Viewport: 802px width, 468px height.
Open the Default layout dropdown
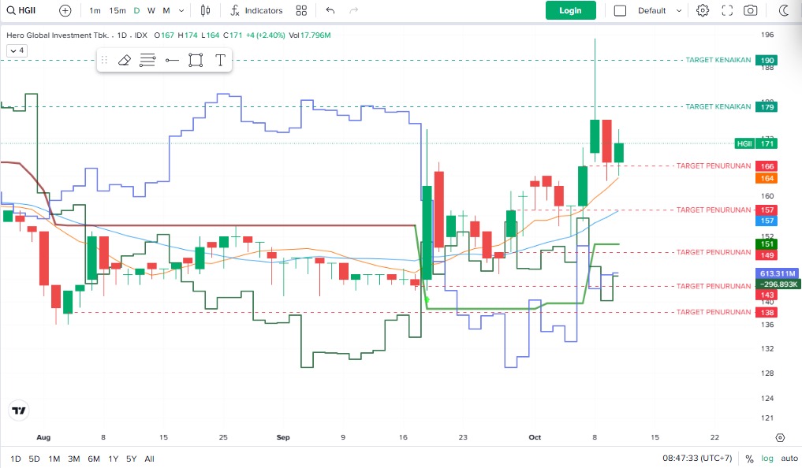coord(659,11)
